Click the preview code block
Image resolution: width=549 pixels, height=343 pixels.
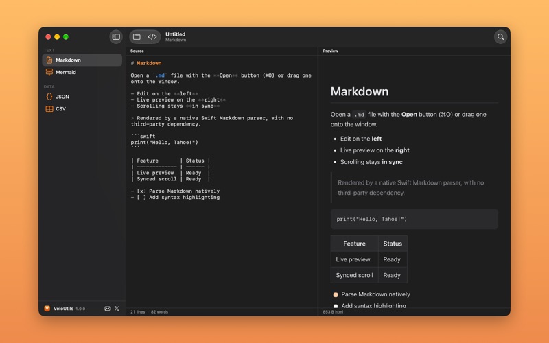coord(414,219)
